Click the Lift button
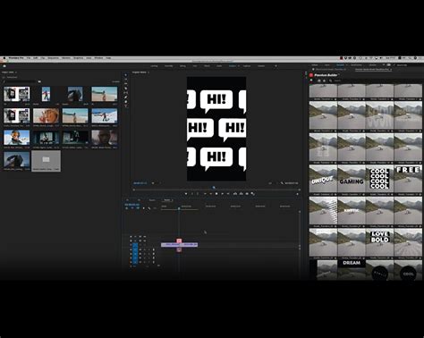Screen dimensions: 424x338 click(x=235, y=194)
